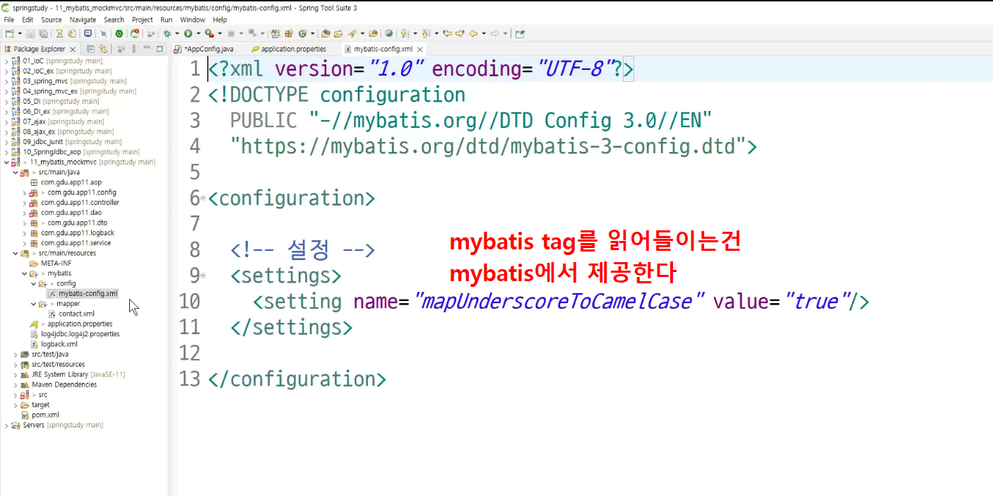Viewport: 993px width, 496px height.
Task: Fold the settings element at line 9
Action: pyautogui.click(x=203, y=276)
